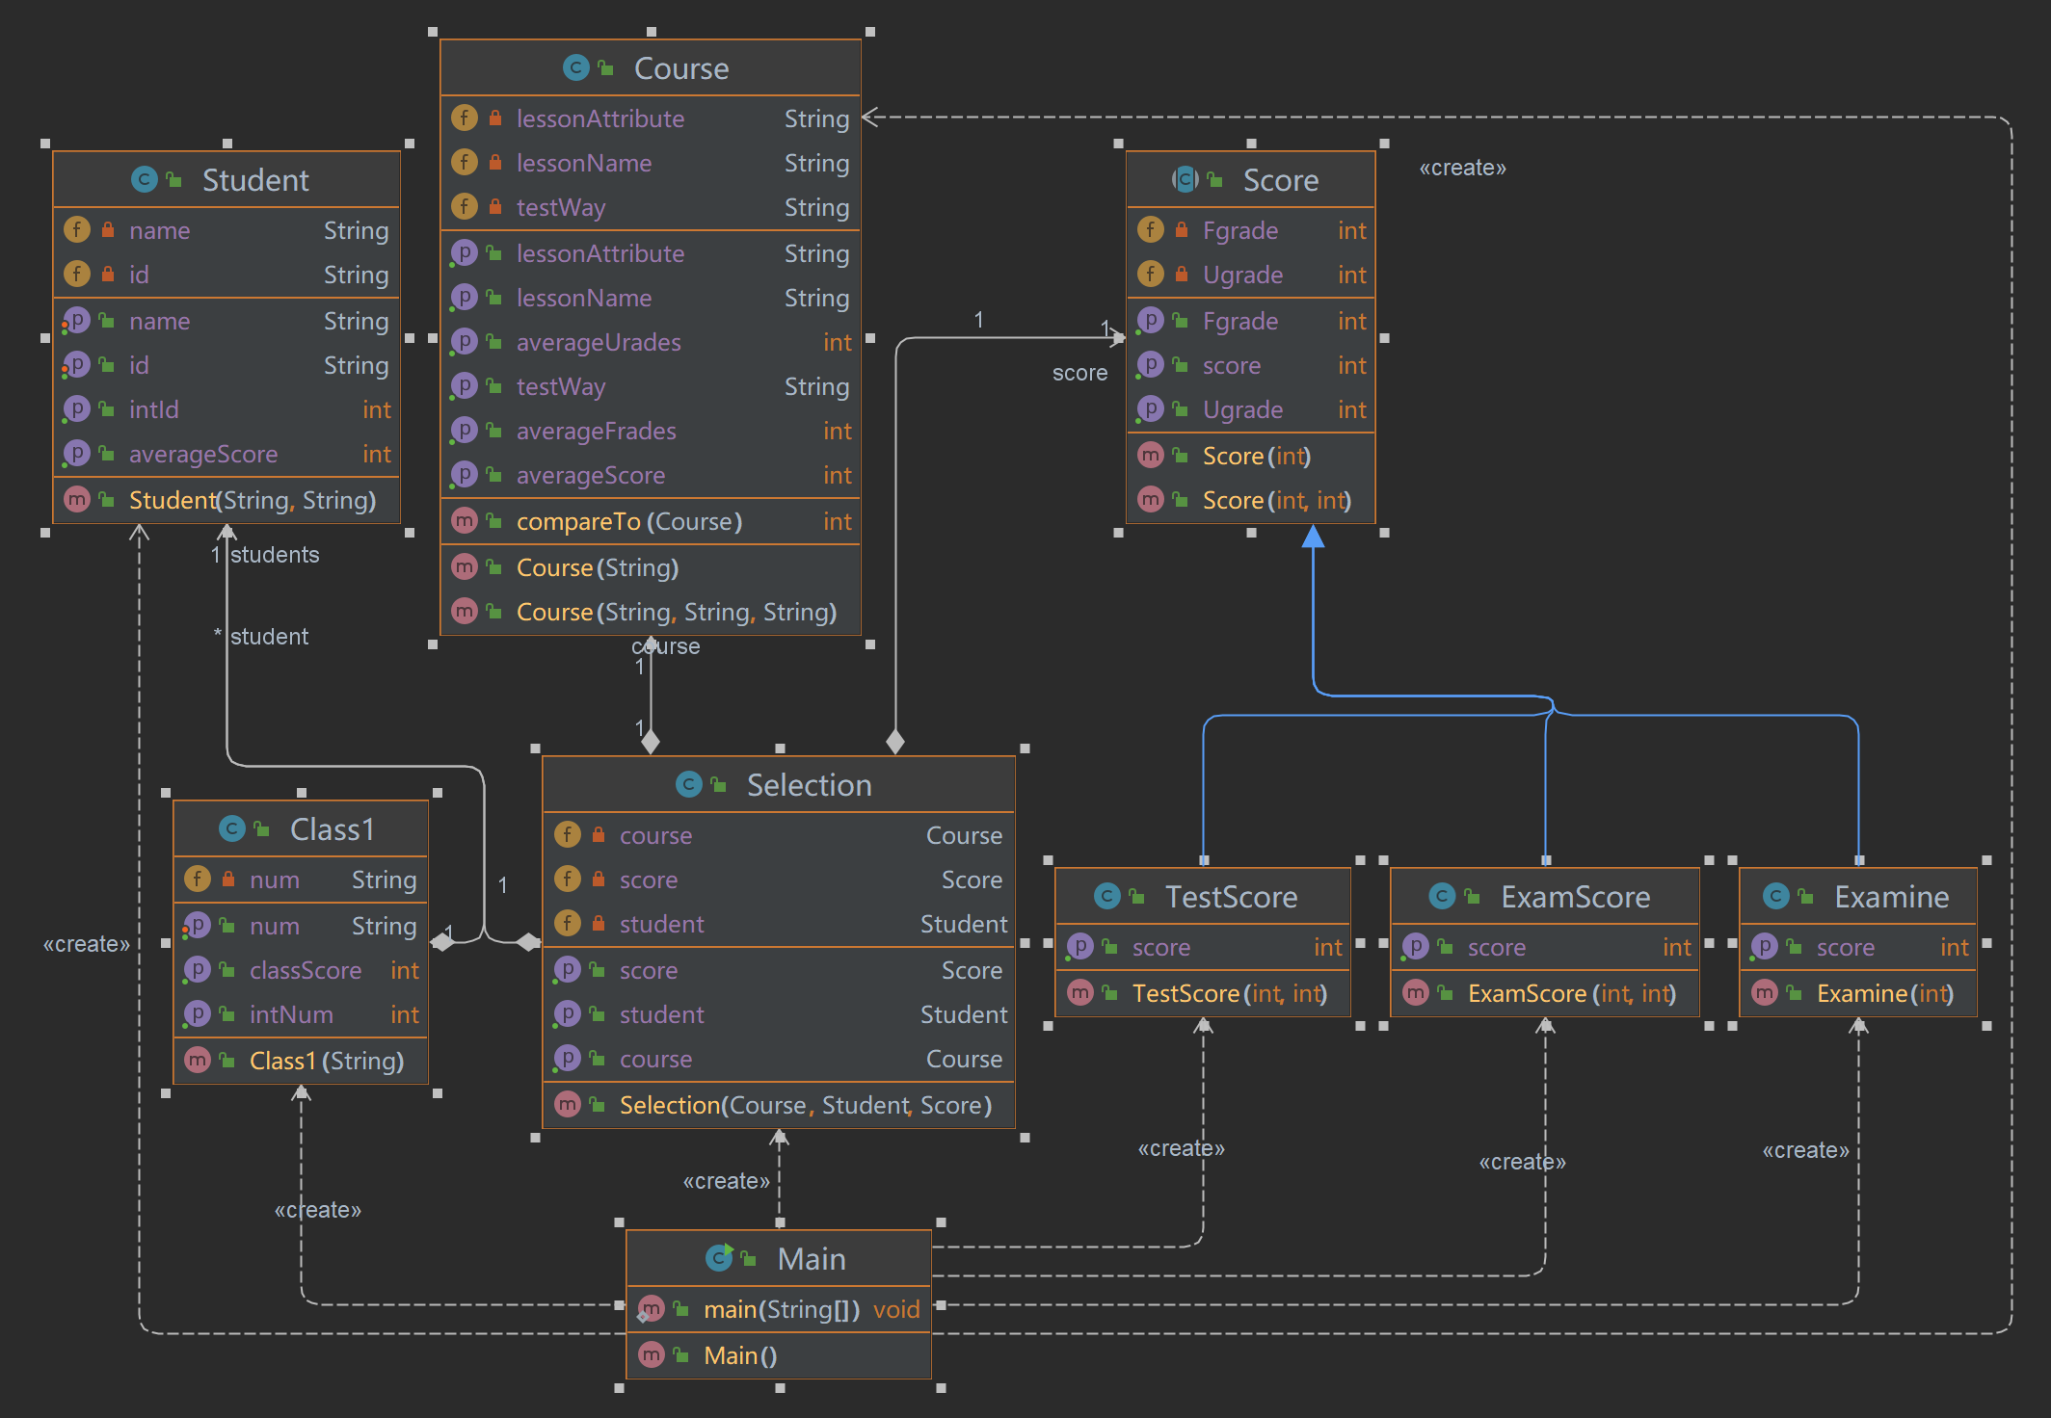The width and height of the screenshot is (2051, 1418).
Task: Select the TestScore class title
Action: tap(1230, 897)
